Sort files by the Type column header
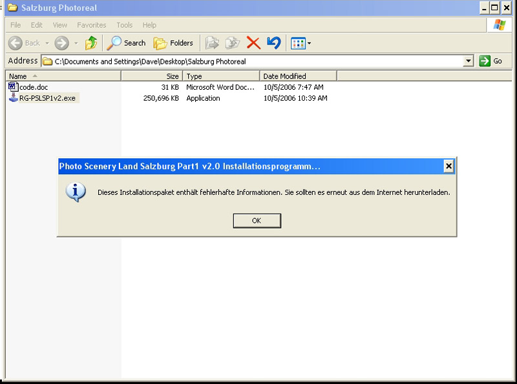This screenshot has width=517, height=384. pyautogui.click(x=221, y=76)
